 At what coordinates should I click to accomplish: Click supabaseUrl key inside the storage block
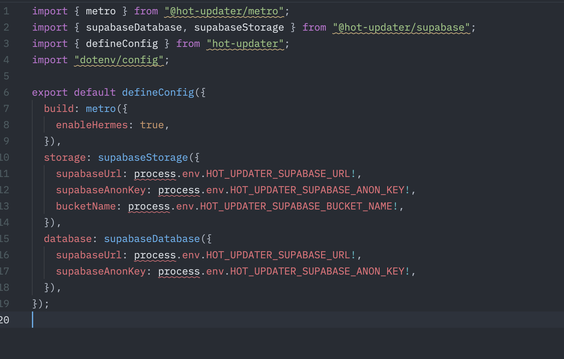pos(89,174)
